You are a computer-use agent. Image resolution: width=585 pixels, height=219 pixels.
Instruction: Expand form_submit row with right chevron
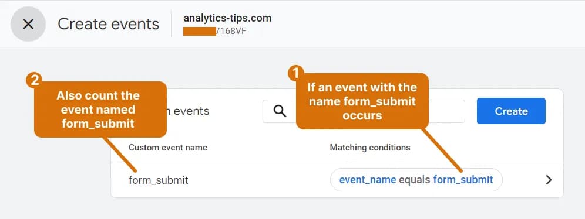[549, 180]
